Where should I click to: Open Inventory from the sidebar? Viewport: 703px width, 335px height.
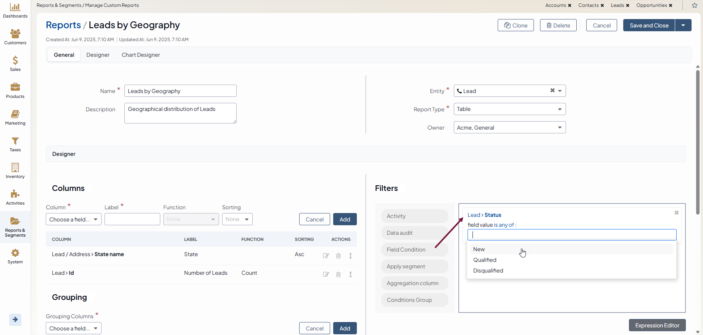15,171
